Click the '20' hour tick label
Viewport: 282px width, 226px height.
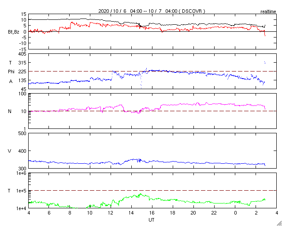point(194,213)
